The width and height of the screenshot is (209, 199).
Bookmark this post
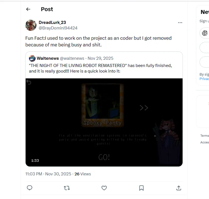pyautogui.click(x=141, y=188)
